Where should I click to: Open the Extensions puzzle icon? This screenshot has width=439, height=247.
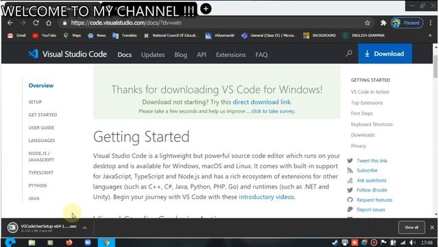coord(383,23)
